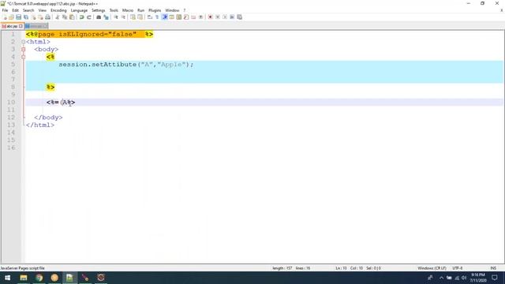Image resolution: width=505 pixels, height=284 pixels.
Task: Click the Paste toolbar icon
Action: 72,17
